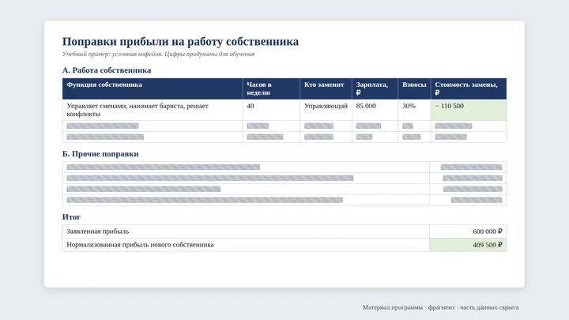Click the heading 'Итог'
This screenshot has width=569, height=320.
point(71,217)
